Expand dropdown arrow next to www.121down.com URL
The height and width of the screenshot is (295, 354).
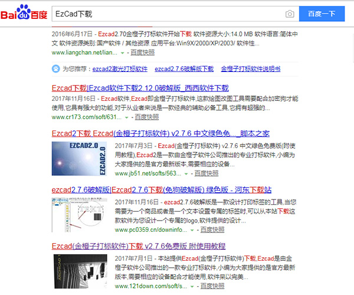(x=192, y=287)
